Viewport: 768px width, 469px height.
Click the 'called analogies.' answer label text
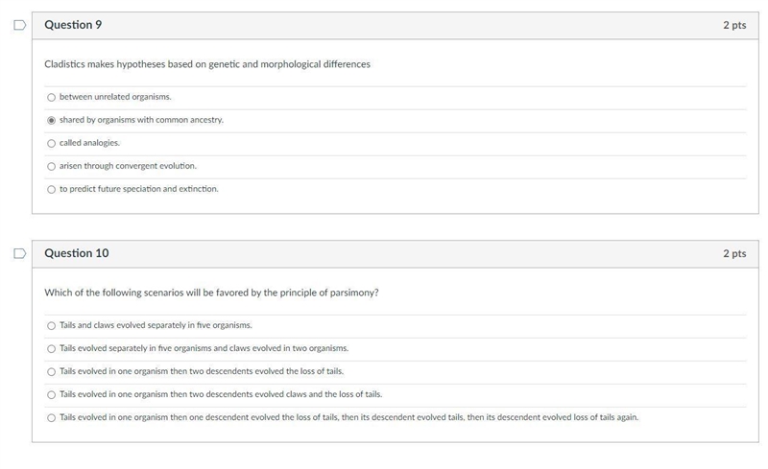click(89, 143)
